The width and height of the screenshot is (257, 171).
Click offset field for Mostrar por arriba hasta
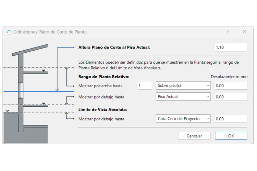[x=231, y=85]
